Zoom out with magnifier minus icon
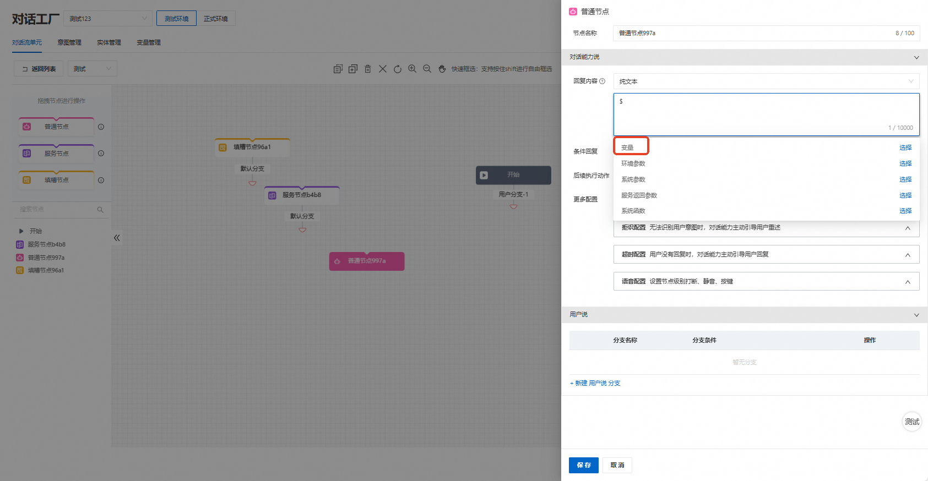This screenshot has width=928, height=481. (x=427, y=69)
